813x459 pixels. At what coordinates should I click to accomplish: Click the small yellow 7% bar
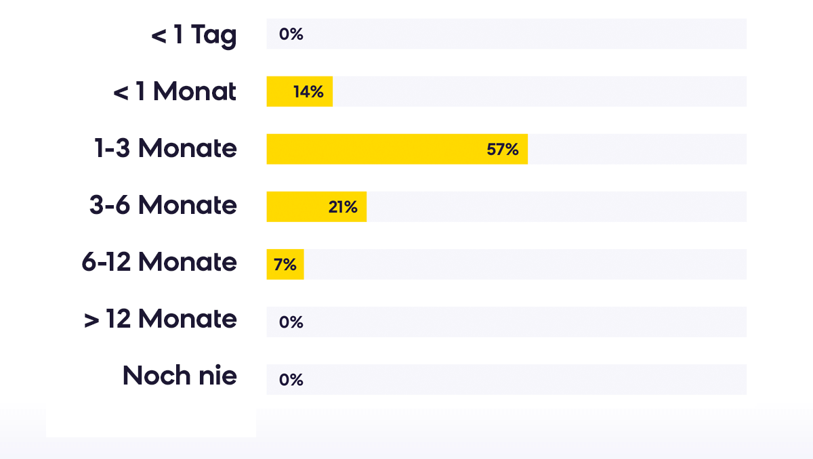click(285, 264)
